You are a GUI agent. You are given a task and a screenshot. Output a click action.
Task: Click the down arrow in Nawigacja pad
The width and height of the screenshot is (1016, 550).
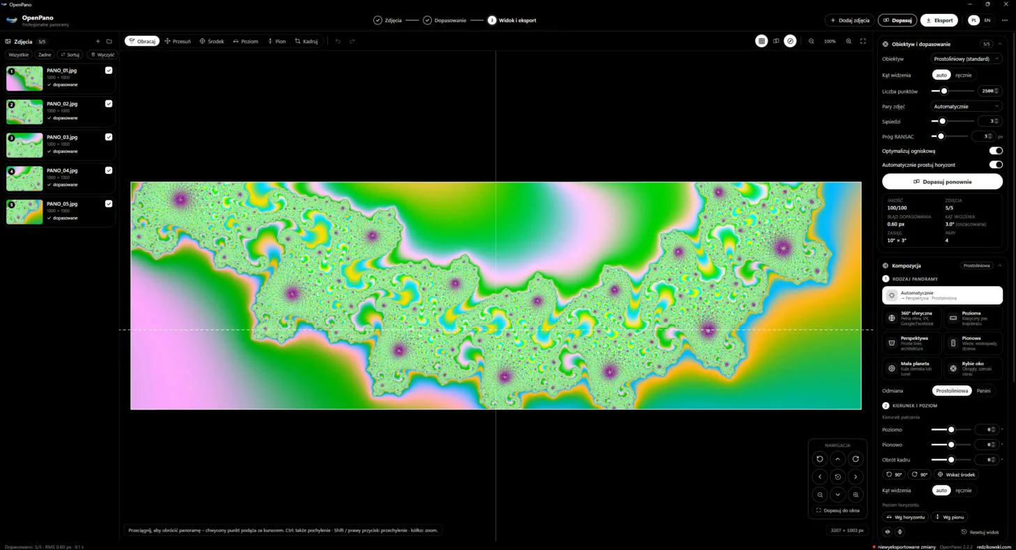coord(838,494)
